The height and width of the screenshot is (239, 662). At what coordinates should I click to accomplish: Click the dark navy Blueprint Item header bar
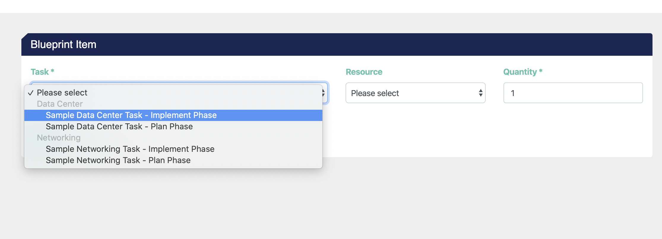356,44
